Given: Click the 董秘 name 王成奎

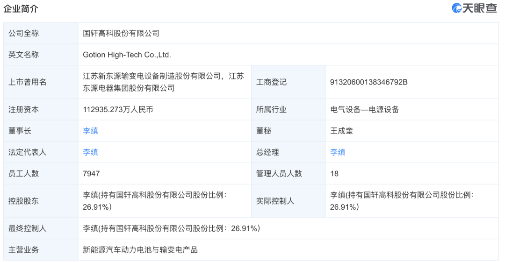Looking at the screenshot, I should pos(342,131).
